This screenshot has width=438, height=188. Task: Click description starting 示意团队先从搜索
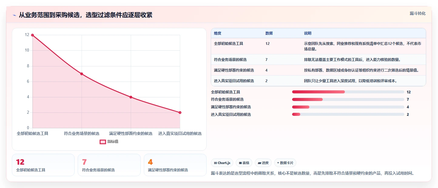point(362,46)
